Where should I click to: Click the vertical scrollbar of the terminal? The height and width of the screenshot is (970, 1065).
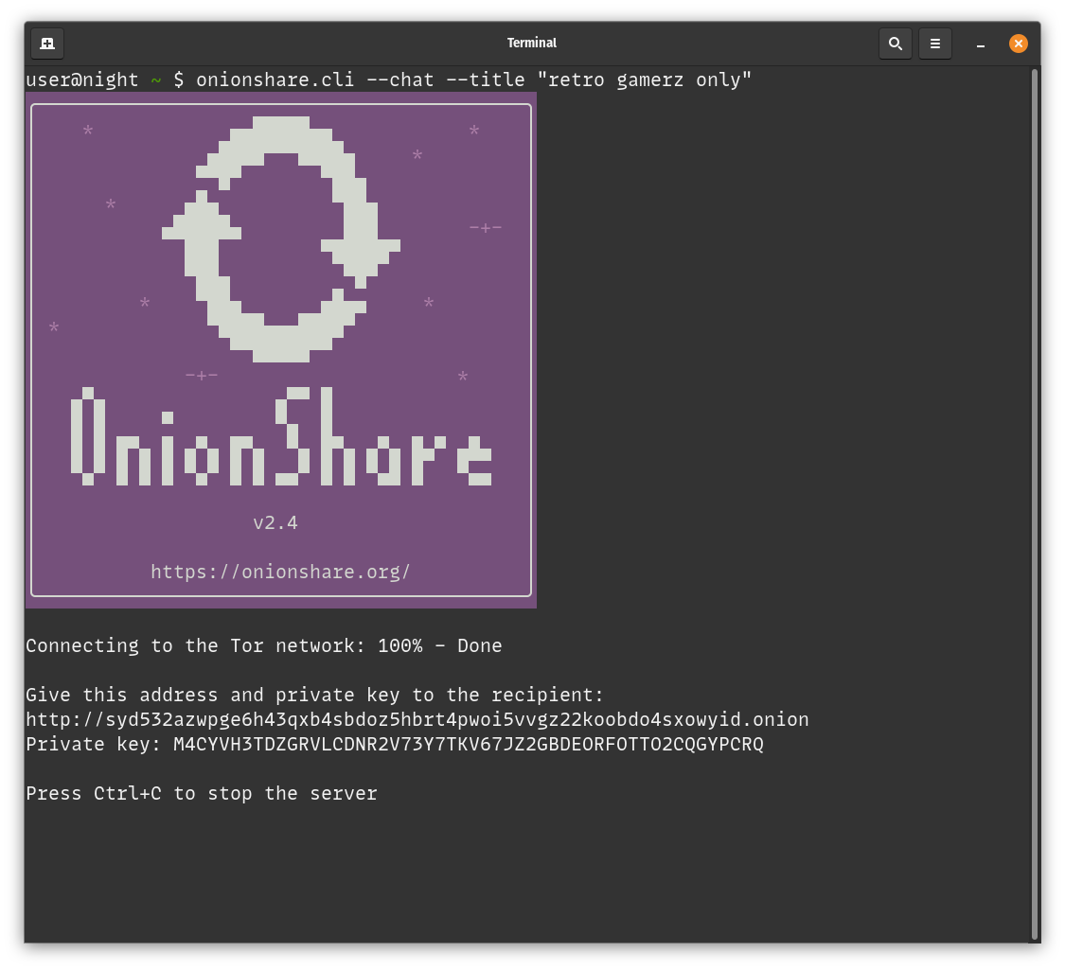(1034, 502)
